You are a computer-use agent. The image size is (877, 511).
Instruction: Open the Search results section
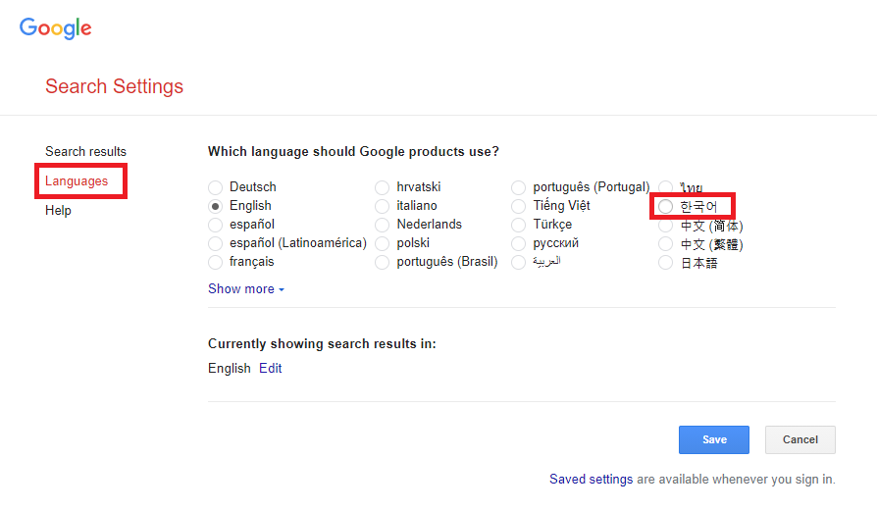click(85, 151)
